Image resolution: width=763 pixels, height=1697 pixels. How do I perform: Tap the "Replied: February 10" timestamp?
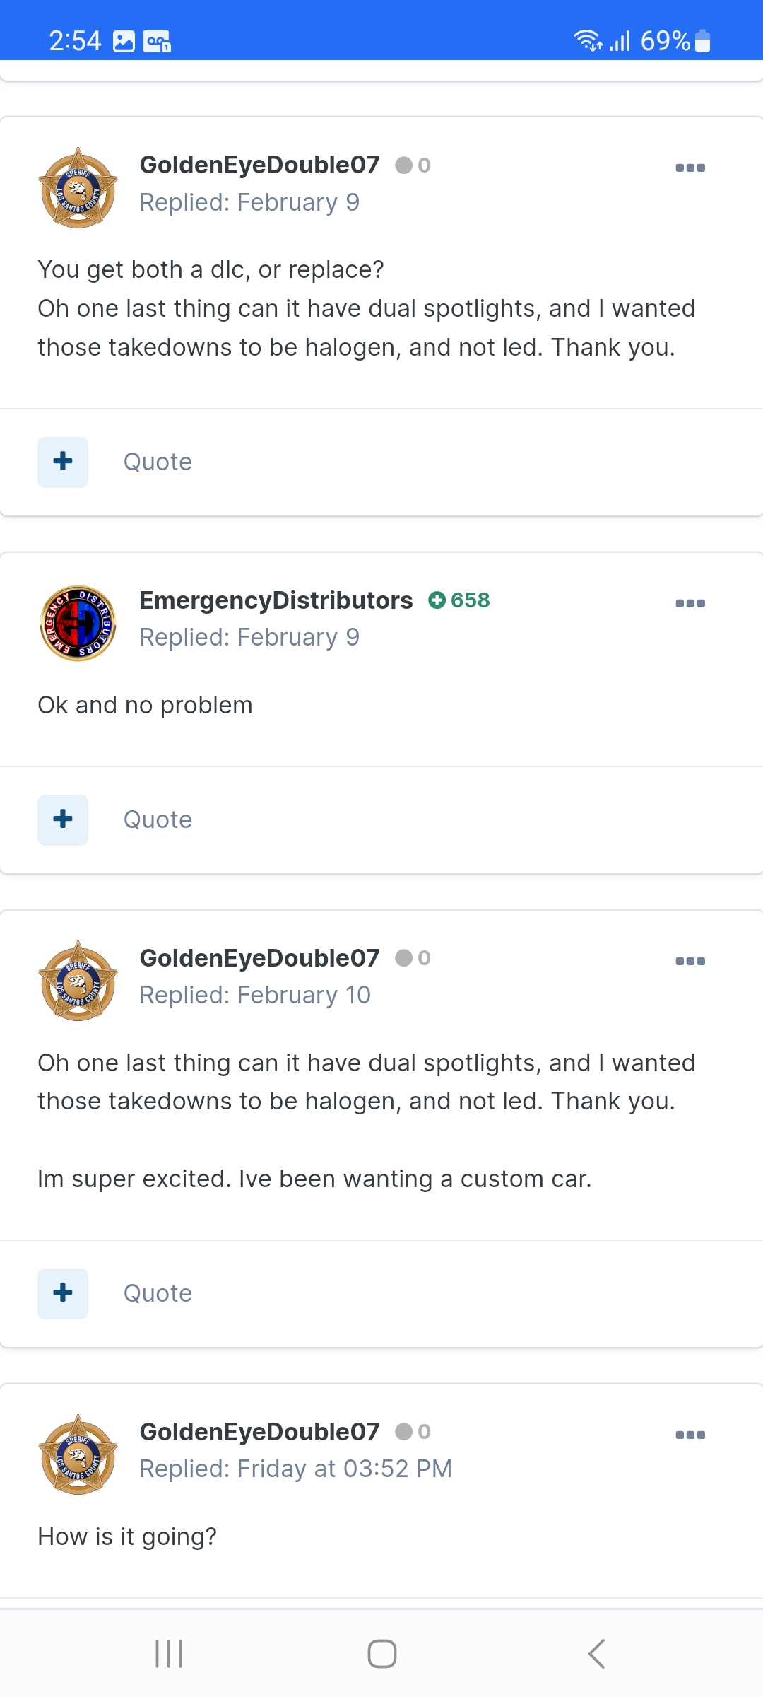(255, 995)
